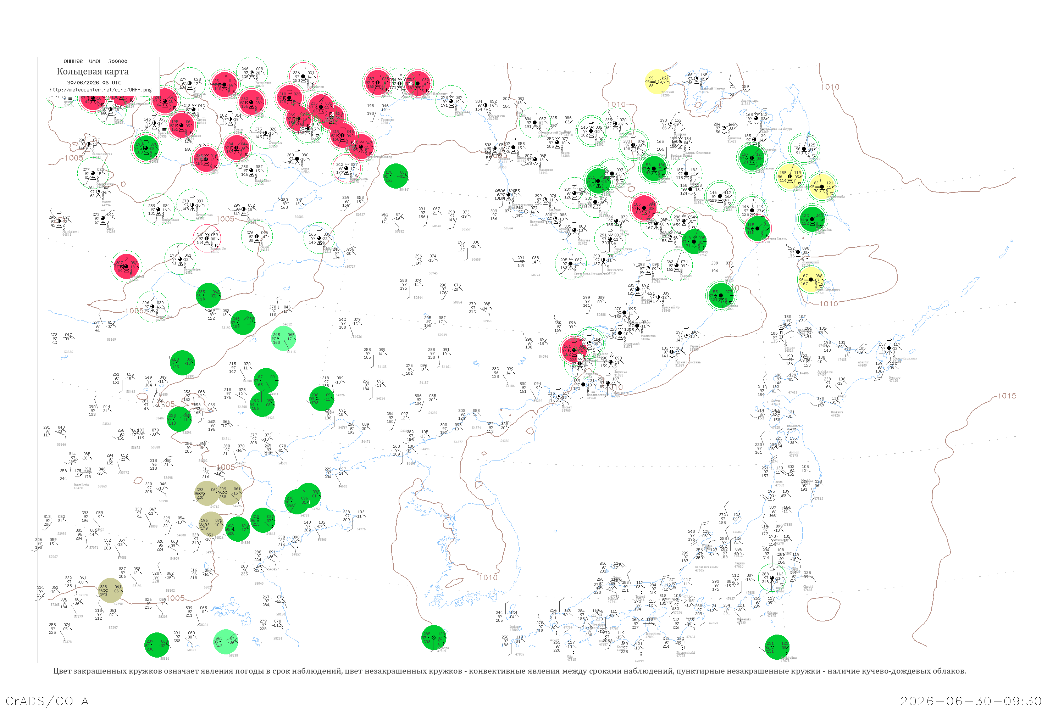This screenshot has height=709, width=1064.
Task: Select the khaki station circle labeled 57290
Action: coord(110,591)
